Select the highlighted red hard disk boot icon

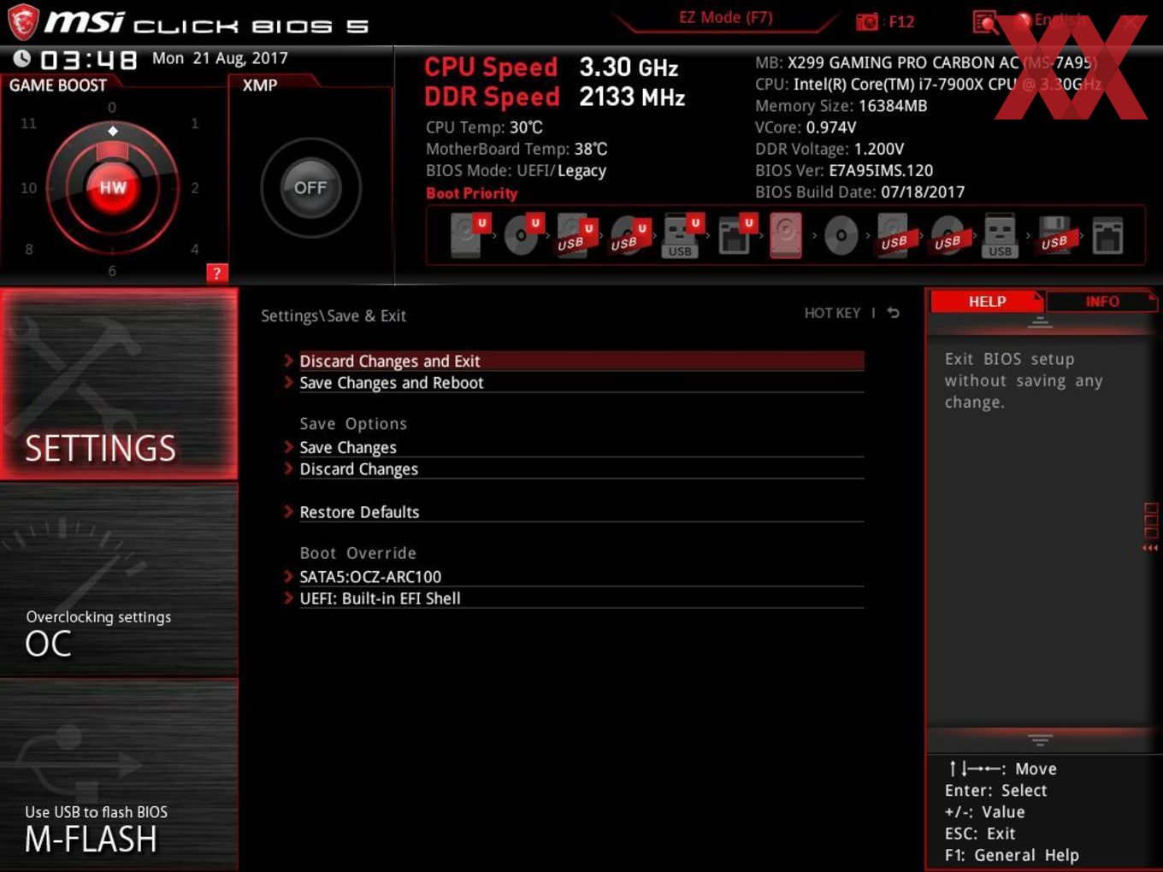pyautogui.click(x=786, y=235)
